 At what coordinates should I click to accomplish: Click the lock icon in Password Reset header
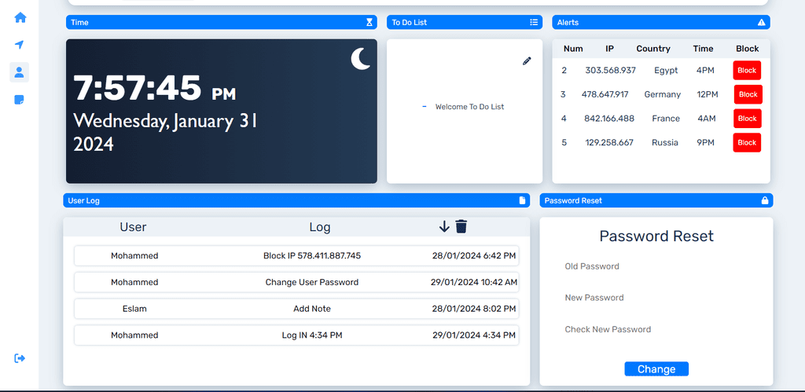[765, 200]
